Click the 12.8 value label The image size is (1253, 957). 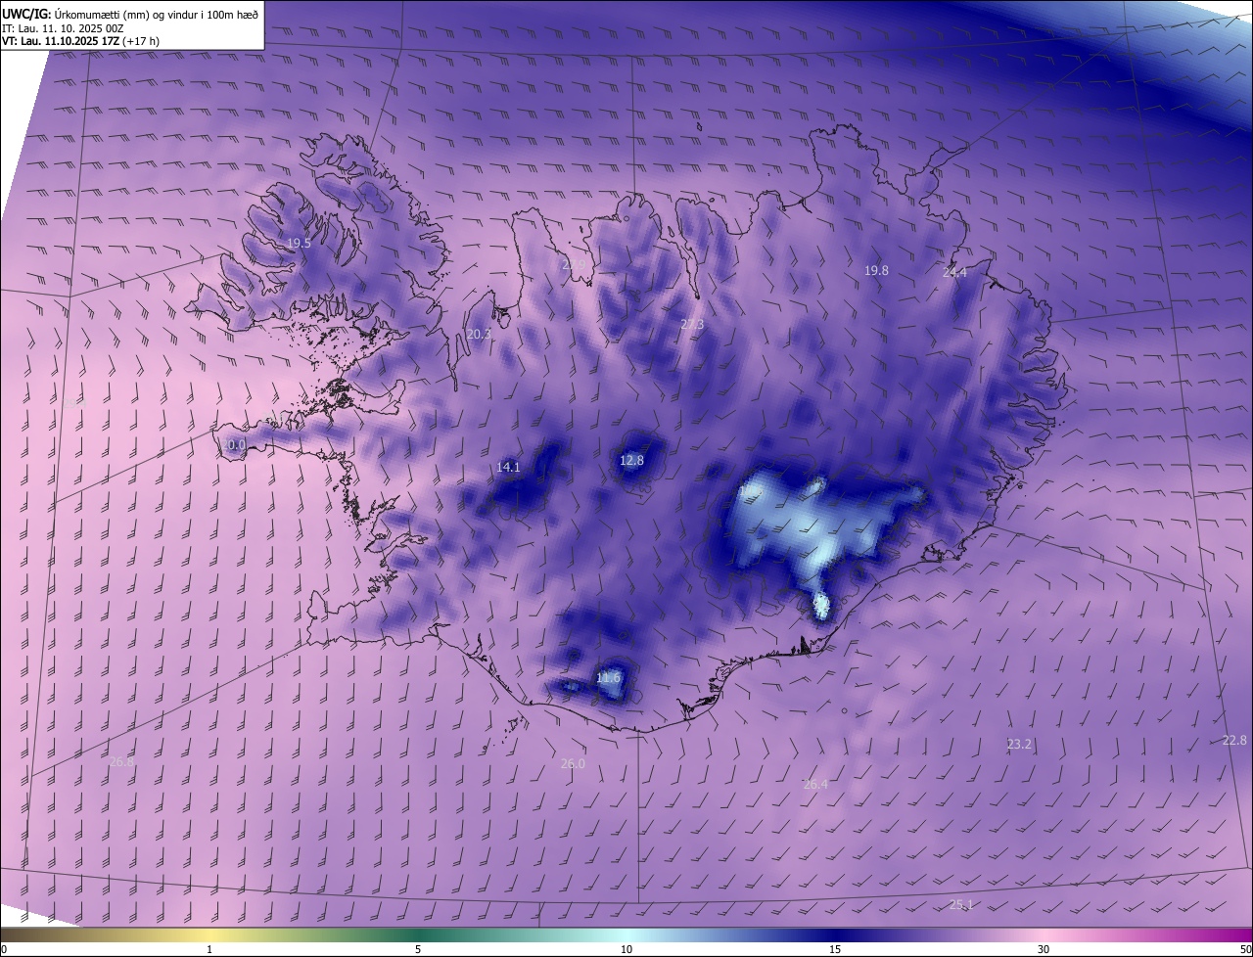pos(632,460)
